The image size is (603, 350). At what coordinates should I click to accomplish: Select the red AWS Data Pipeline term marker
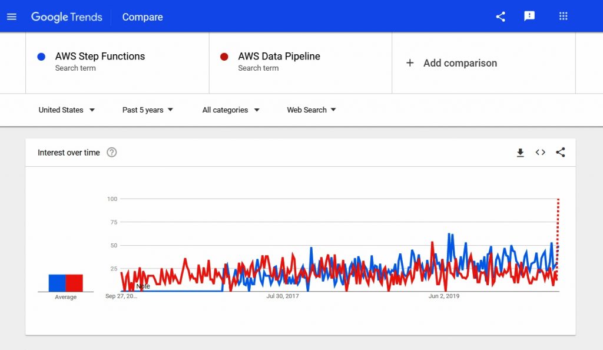coord(223,56)
